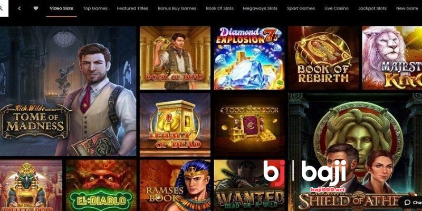Click the left arrow to scroll categories
Screen dimensions: 422x211
point(20,8)
